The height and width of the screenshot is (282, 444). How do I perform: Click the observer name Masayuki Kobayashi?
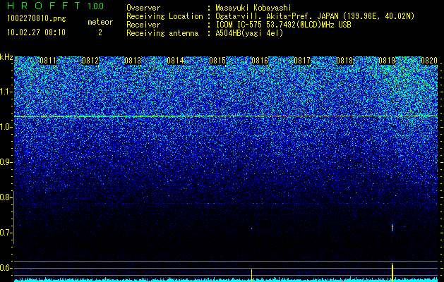[253, 8]
